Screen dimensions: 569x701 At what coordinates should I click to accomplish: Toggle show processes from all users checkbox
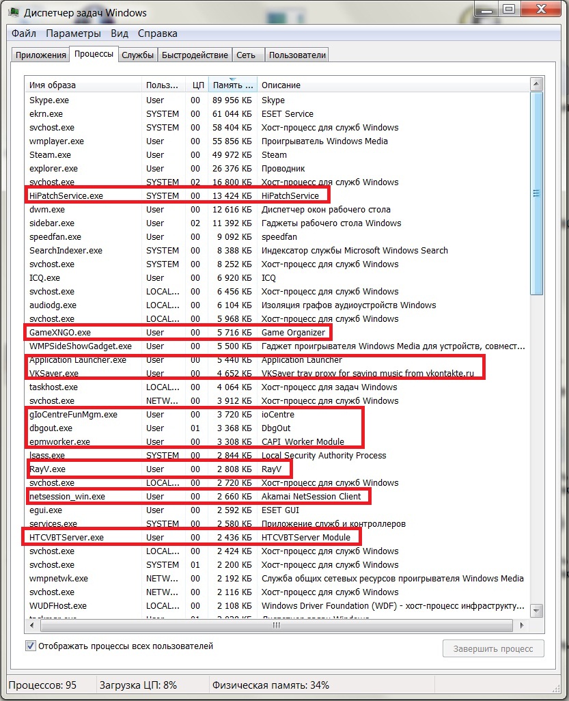click(30, 646)
